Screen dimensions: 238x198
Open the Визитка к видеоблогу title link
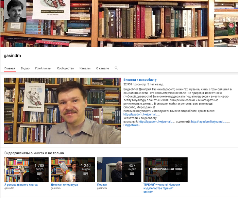[140, 80]
